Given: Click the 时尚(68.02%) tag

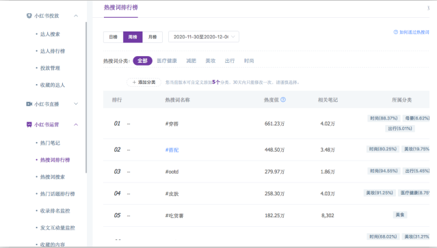Looking at the screenshot, I should coord(383,236).
